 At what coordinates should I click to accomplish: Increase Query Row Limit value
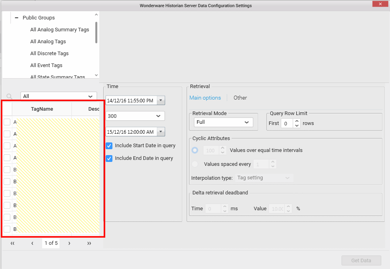[x=297, y=121]
